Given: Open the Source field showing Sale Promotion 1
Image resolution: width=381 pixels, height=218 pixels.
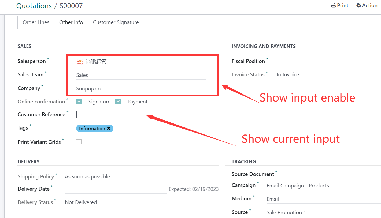Looking at the screenshot, I should coord(322,212).
